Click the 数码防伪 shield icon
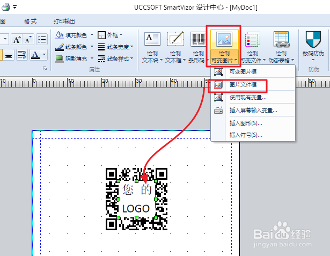The width and height of the screenshot is (330, 256). pyautogui.click(x=313, y=39)
